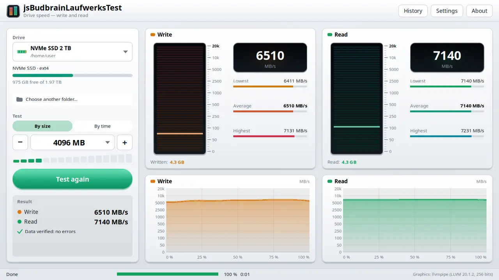Click the orange dot beside Write result

click(x=19, y=212)
